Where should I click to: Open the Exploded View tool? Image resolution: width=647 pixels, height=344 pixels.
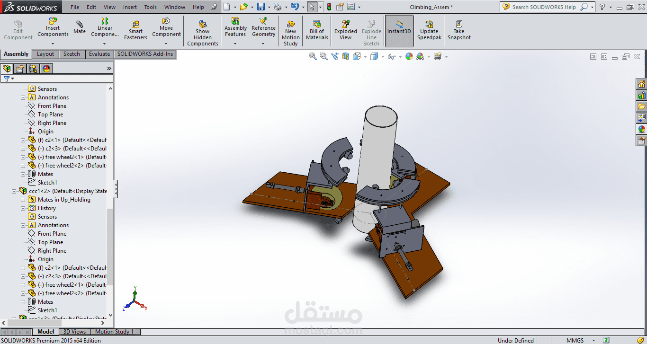tap(345, 28)
